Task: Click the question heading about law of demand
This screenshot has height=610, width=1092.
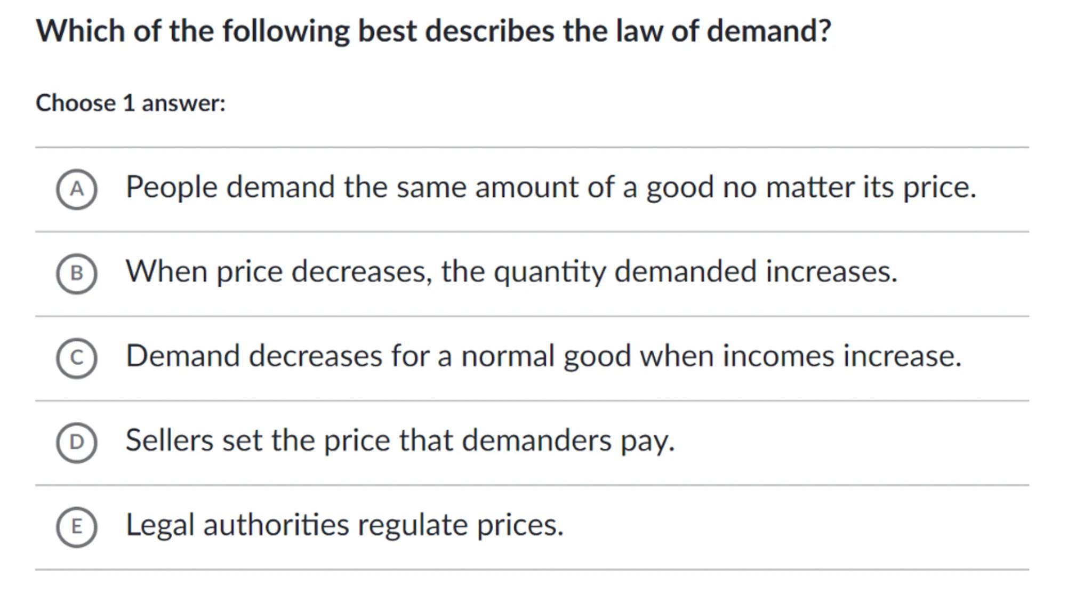Action: [x=433, y=31]
